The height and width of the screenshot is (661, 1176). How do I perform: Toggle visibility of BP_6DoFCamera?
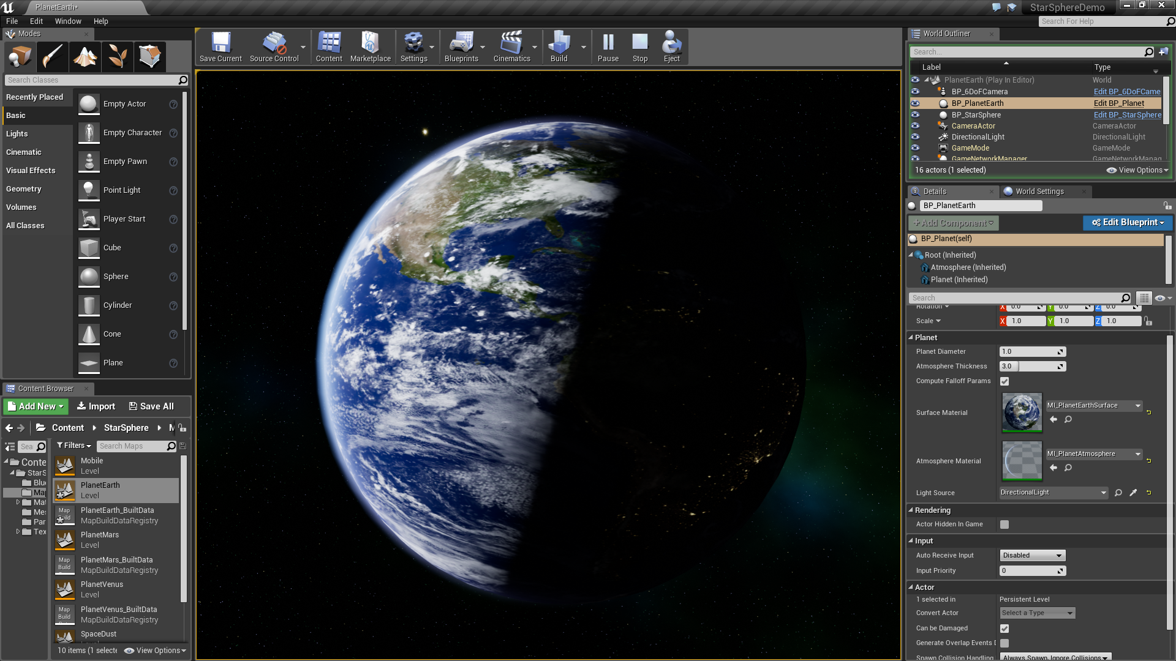pos(915,92)
